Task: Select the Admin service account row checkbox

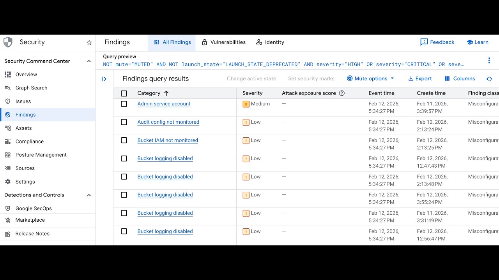Action: point(124,104)
